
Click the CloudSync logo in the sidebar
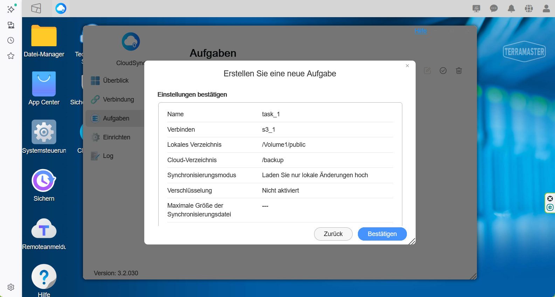(131, 42)
